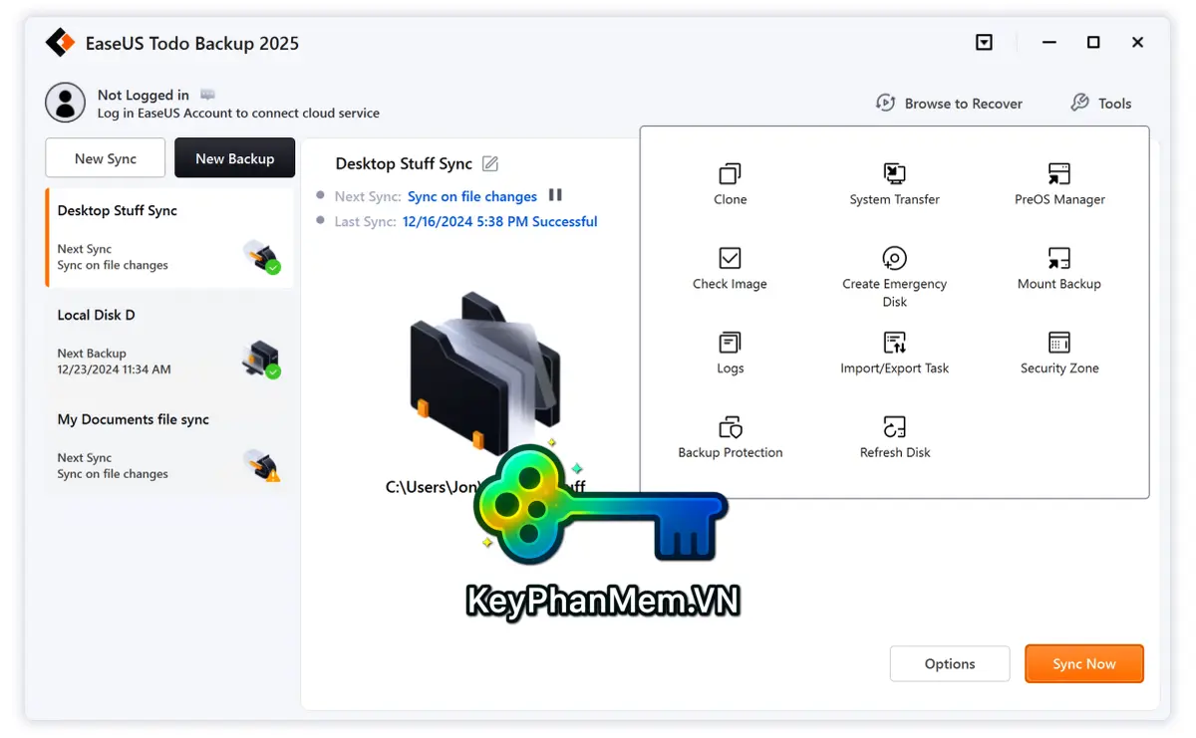Open Browse to Recover
1196x738 pixels.
pyautogui.click(x=949, y=103)
